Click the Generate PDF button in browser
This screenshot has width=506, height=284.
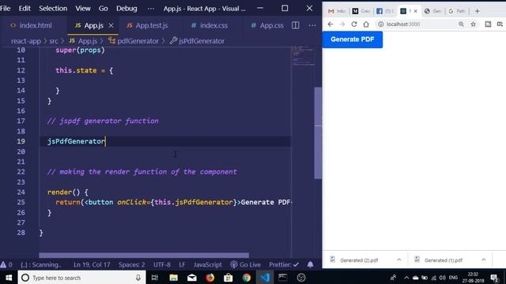point(353,39)
